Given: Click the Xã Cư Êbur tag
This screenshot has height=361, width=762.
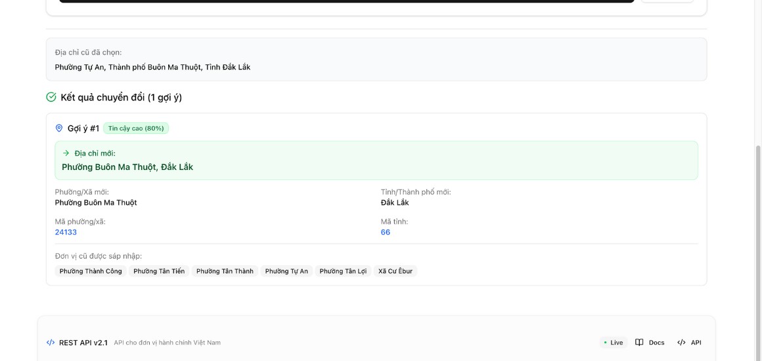Looking at the screenshot, I should 395,271.
